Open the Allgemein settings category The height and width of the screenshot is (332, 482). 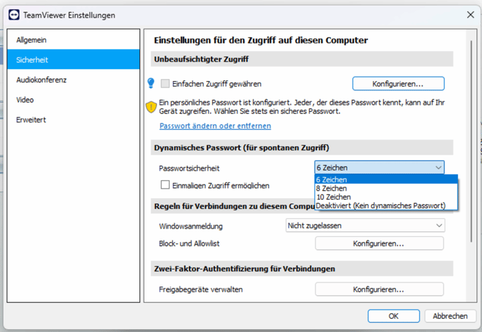tap(32, 40)
